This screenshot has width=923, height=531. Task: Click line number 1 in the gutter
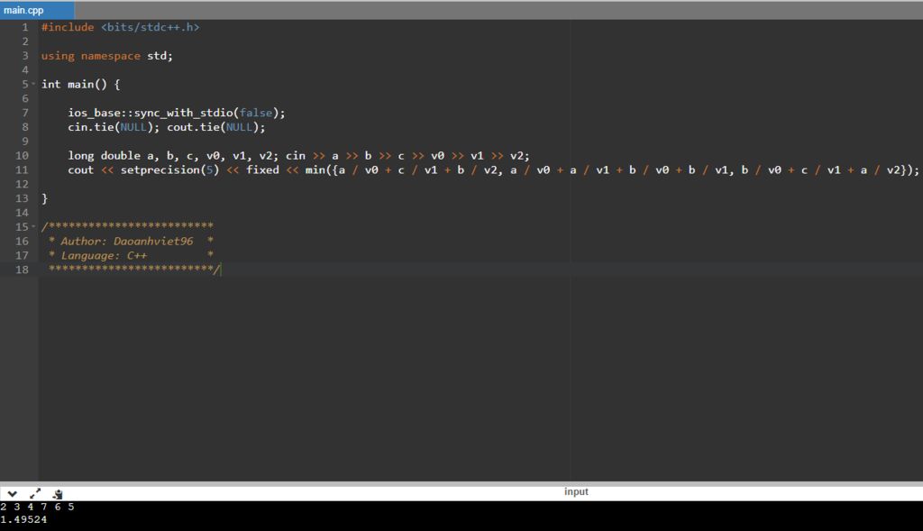(24, 27)
